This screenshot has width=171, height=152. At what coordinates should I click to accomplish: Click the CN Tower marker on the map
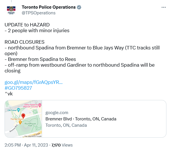(x=19, y=110)
